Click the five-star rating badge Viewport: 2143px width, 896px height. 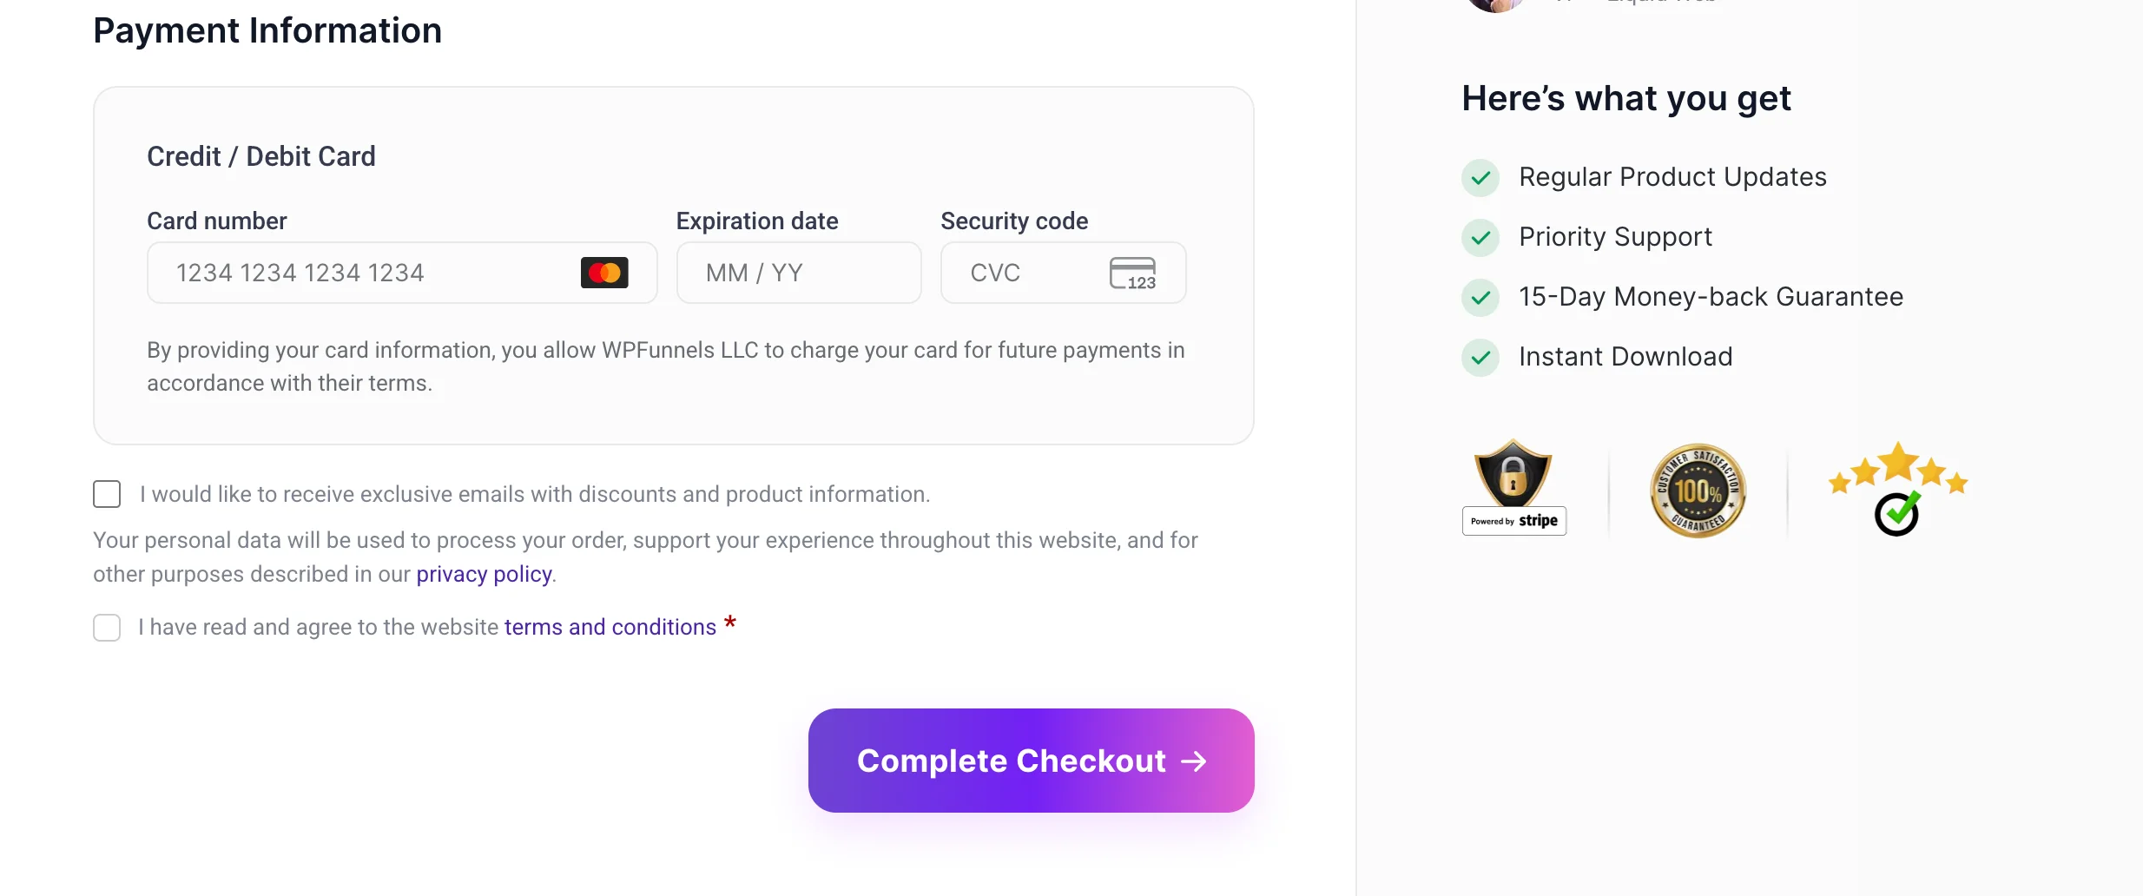pos(1897,488)
